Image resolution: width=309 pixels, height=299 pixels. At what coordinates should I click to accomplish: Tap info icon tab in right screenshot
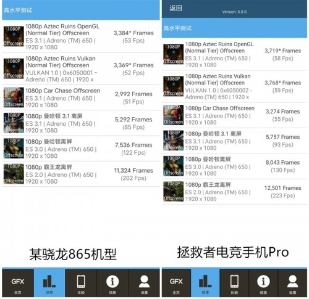coord(263,284)
